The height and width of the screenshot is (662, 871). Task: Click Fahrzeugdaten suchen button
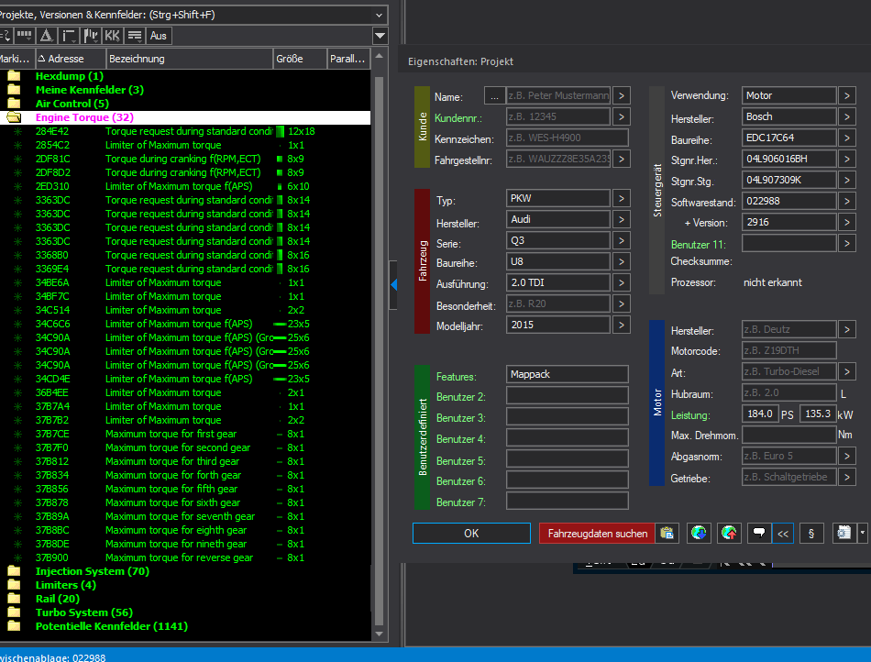[x=597, y=534]
